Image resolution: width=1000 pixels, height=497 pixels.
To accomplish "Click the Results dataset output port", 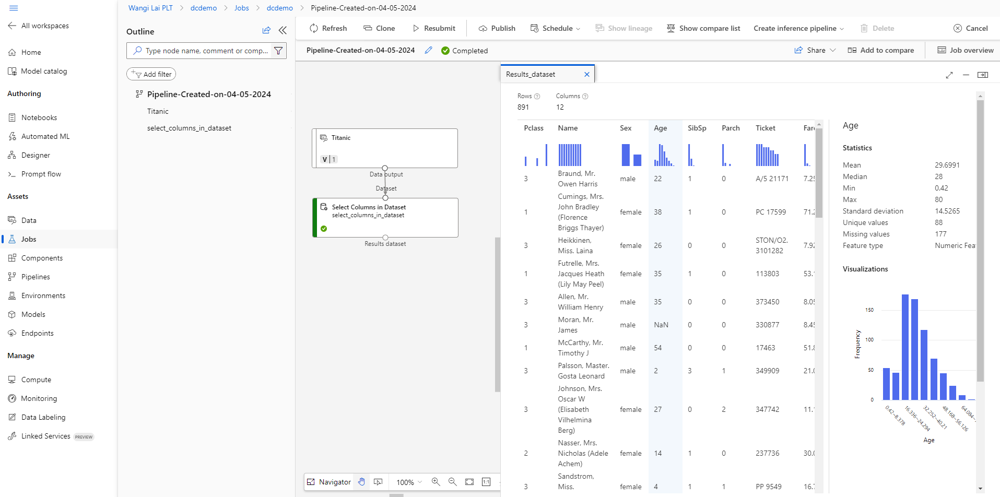I will pyautogui.click(x=385, y=238).
